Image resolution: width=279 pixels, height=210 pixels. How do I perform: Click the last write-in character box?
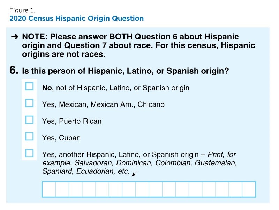pyautogui.click(x=249, y=189)
